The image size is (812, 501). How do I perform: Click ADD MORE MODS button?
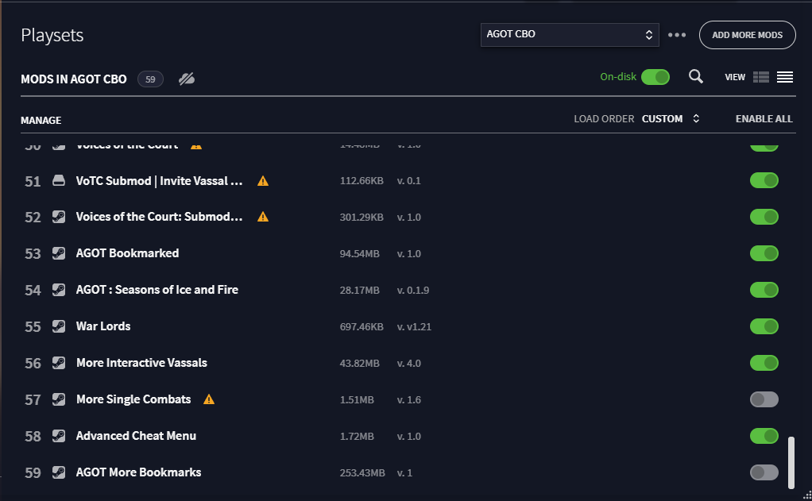[x=748, y=35]
